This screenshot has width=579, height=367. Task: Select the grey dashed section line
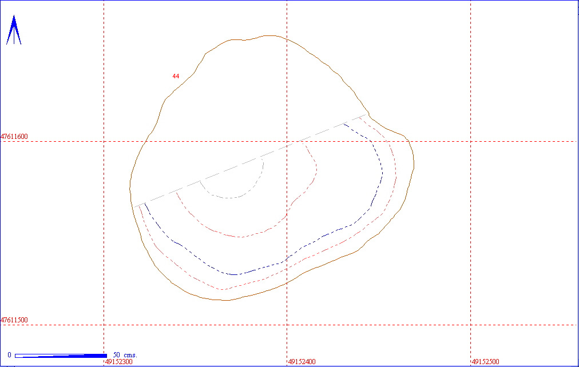tap(250, 161)
